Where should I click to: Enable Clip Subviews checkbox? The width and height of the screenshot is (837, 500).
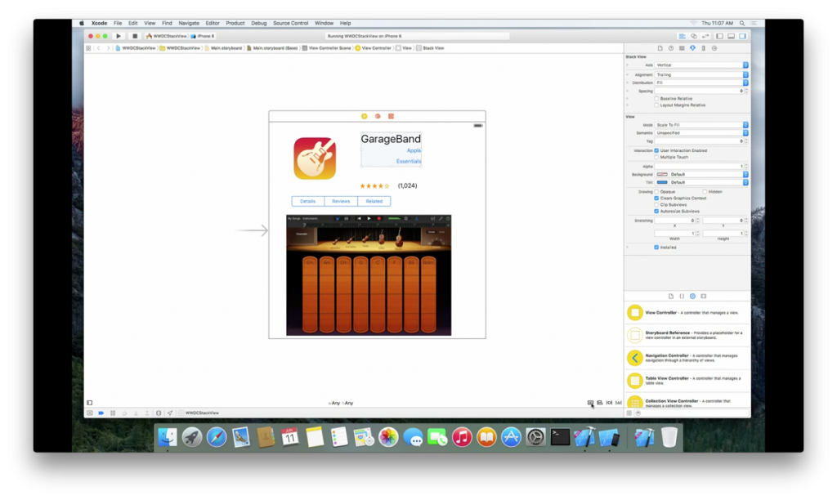[656, 205]
